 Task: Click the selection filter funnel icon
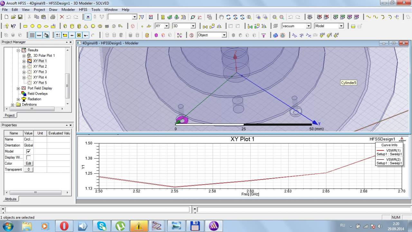(264, 35)
